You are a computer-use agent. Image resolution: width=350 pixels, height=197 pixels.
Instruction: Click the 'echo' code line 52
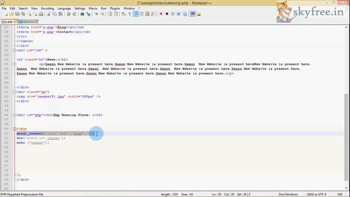tap(33, 143)
